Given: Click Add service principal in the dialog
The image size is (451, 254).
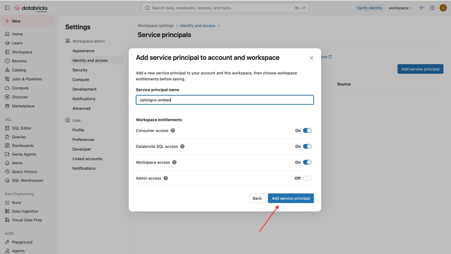Looking at the screenshot, I should pyautogui.click(x=291, y=198).
